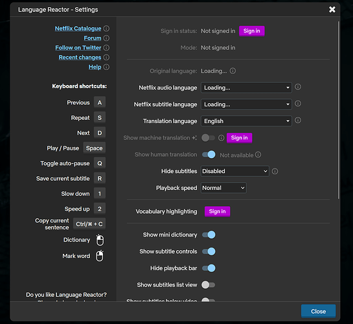Click the Dictionary mouse icon

pyautogui.click(x=100, y=240)
